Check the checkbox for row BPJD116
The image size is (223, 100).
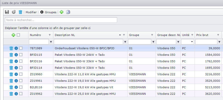pos(21,61)
